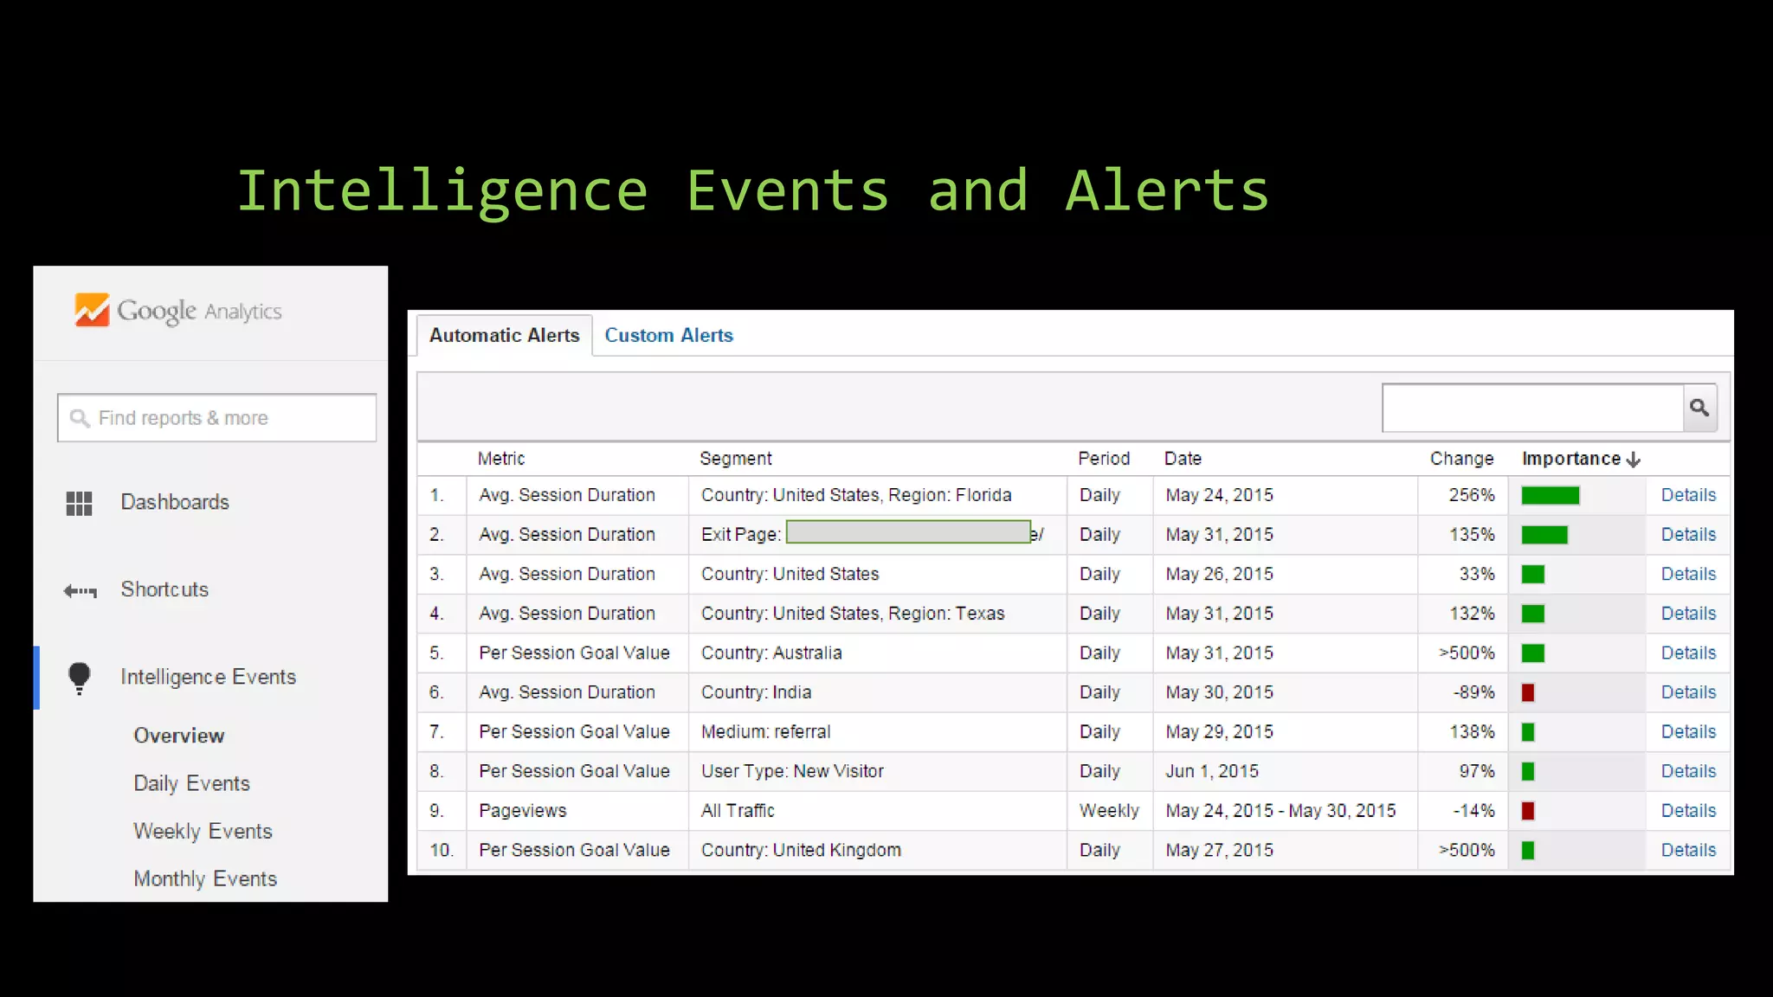1773x997 pixels.
Task: Open Shortcuts in the sidebar
Action: coord(164,589)
